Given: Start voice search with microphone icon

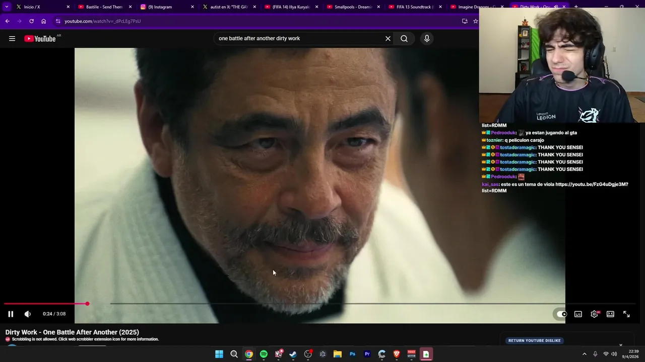Looking at the screenshot, I should [427, 39].
